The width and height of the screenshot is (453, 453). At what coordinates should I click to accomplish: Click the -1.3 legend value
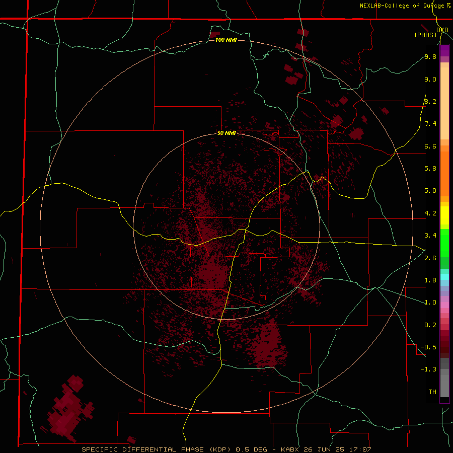pyautogui.click(x=428, y=369)
